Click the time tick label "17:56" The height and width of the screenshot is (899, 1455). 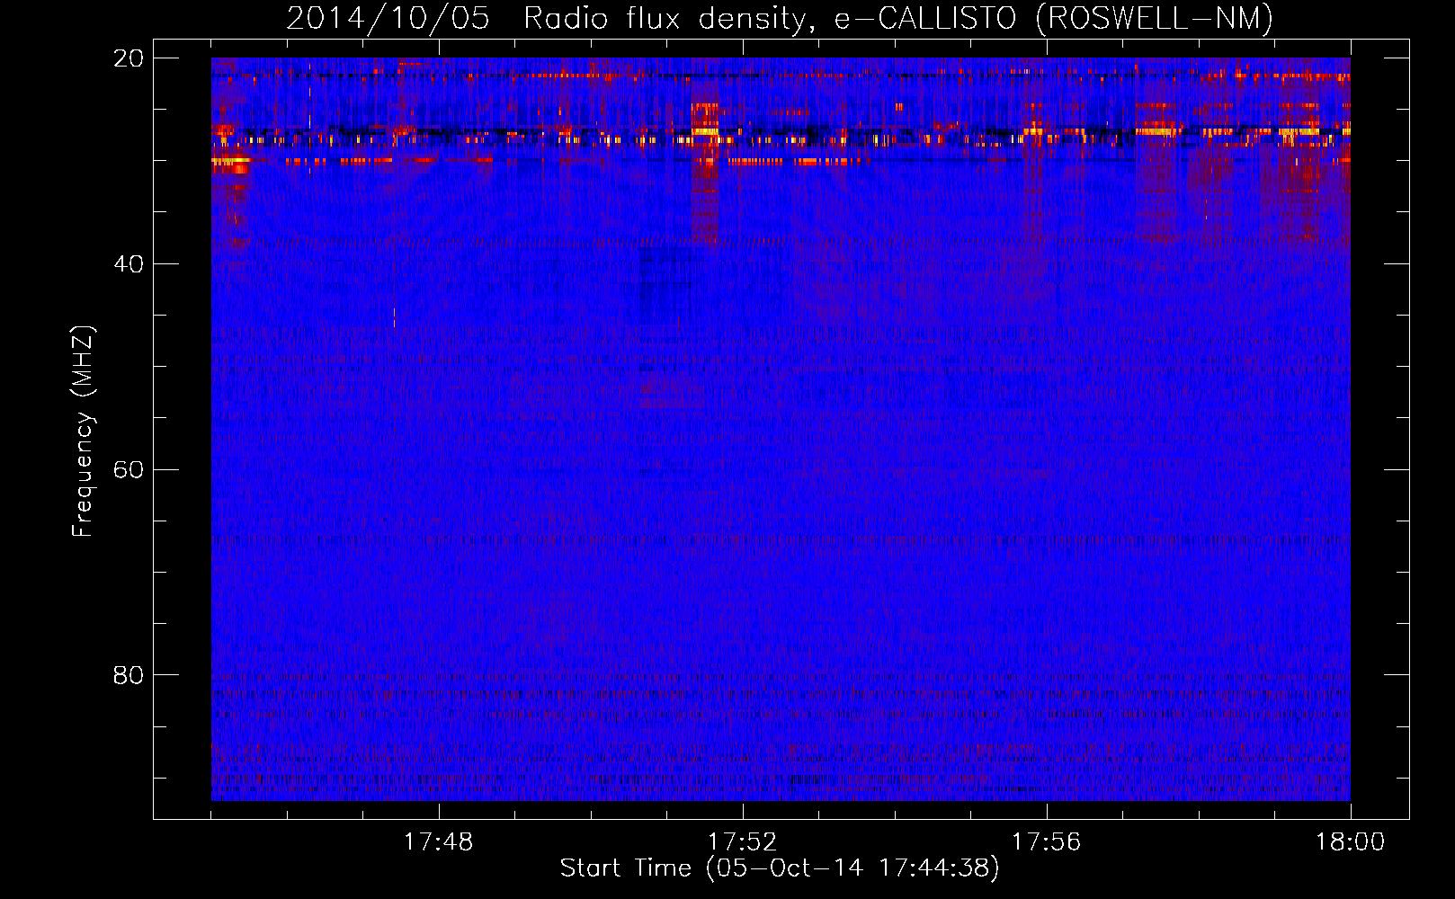1046,841
